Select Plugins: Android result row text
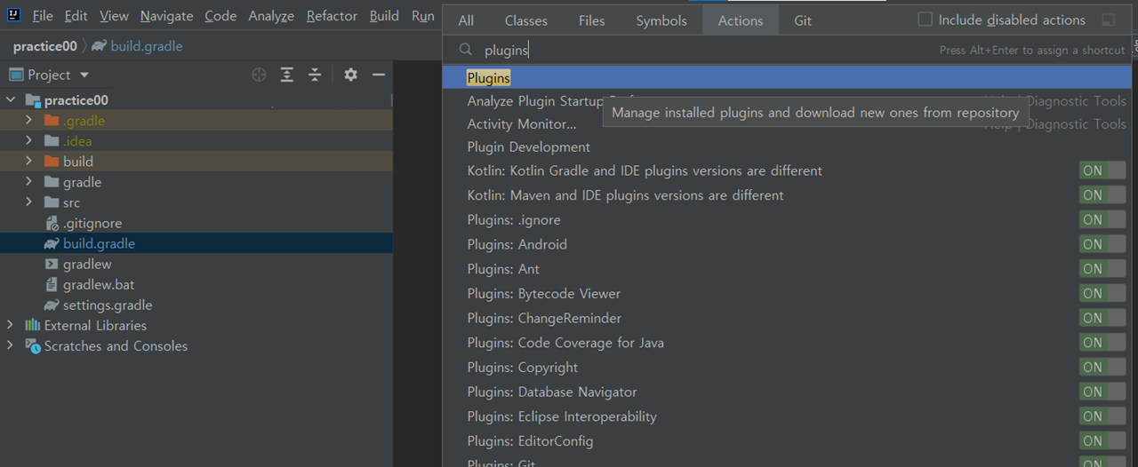 click(517, 245)
